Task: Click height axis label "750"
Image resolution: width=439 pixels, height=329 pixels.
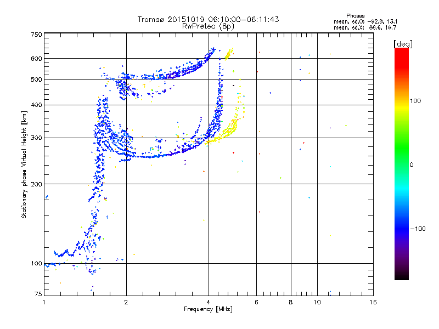Action: point(36,35)
